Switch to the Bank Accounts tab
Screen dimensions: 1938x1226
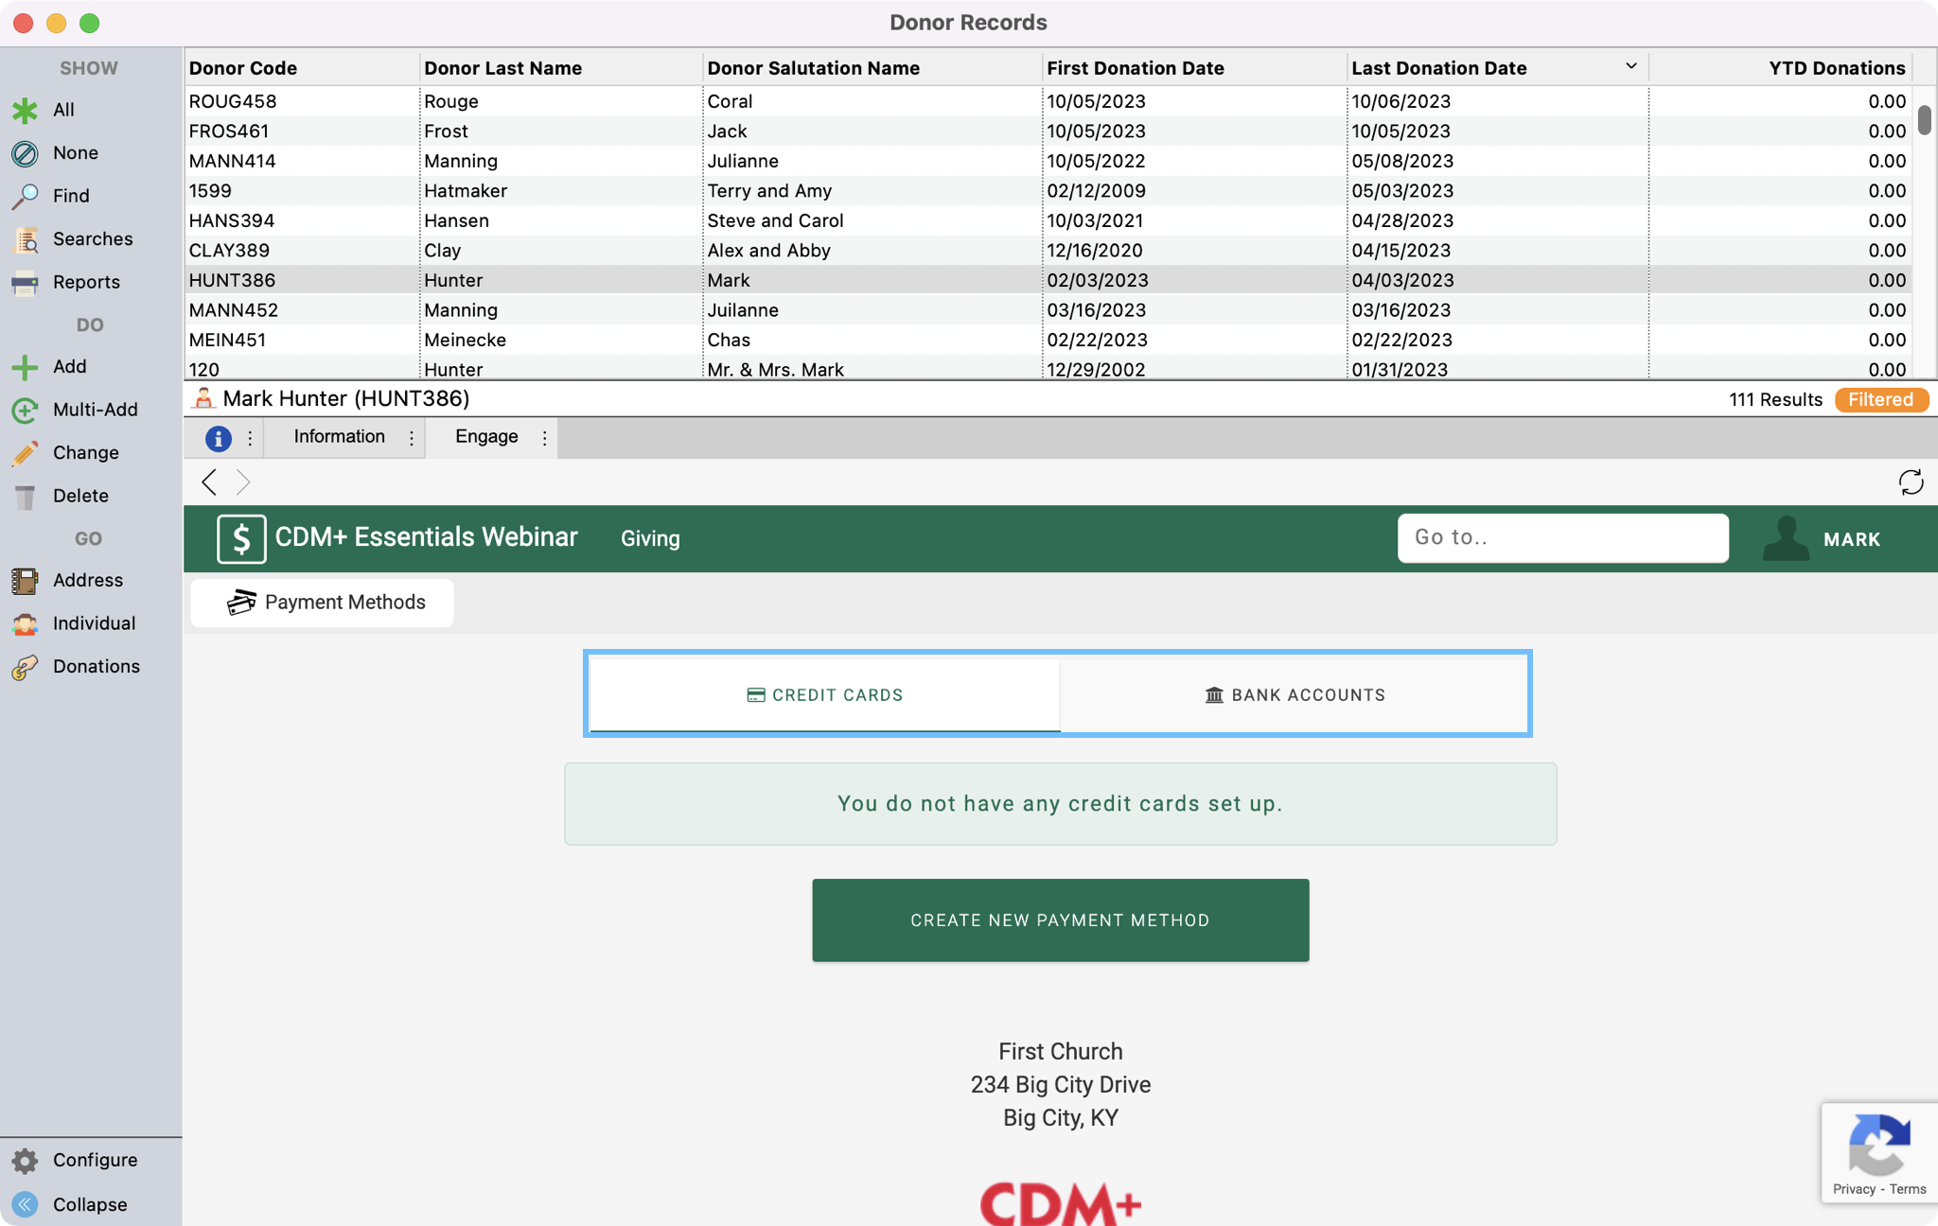1295,695
